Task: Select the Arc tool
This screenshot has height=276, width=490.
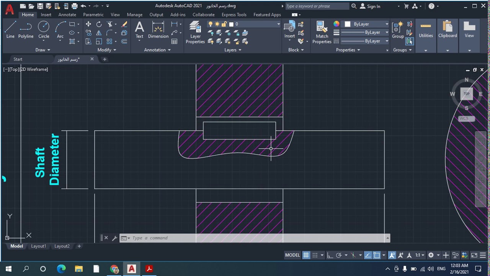Action: point(60,30)
